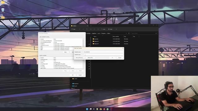Click New under system variables list
The height and width of the screenshot is (111, 198).
click(66, 71)
